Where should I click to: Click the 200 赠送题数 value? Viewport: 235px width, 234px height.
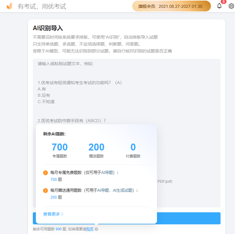[96, 147]
